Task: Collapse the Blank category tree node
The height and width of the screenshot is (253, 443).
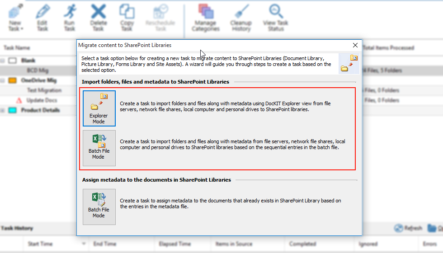Action: [3, 61]
